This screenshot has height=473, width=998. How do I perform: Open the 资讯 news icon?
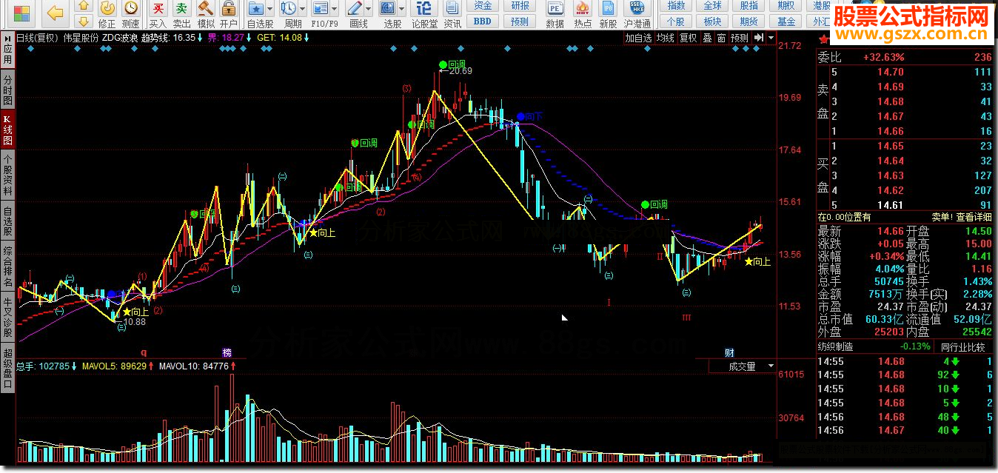coord(453,14)
